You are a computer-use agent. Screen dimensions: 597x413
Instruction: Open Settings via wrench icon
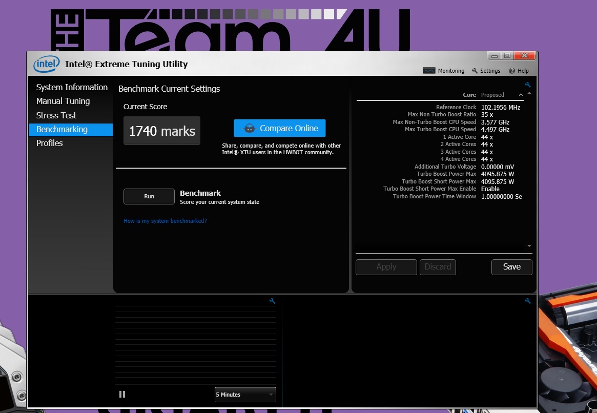click(x=475, y=71)
